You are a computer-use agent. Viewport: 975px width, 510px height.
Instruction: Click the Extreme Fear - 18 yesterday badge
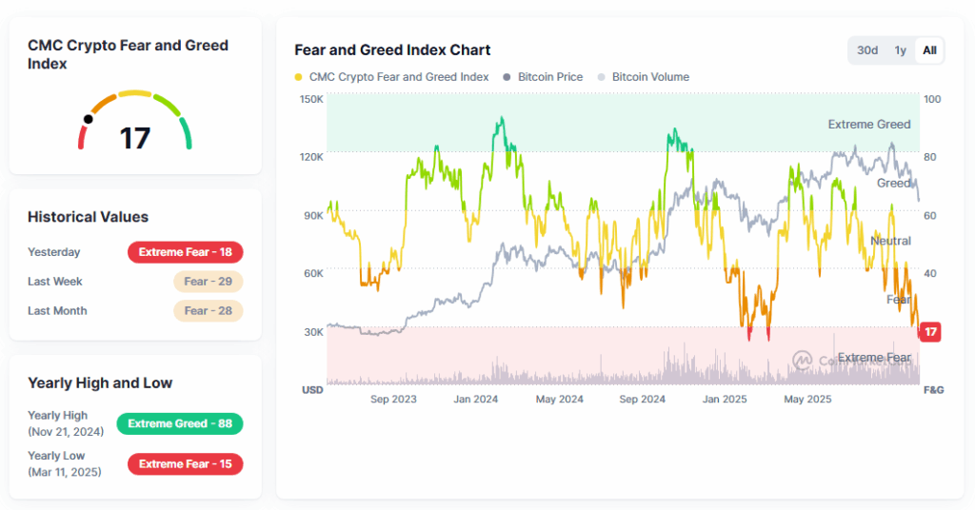[186, 252]
